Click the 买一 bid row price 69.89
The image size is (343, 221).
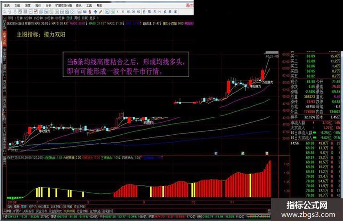point(311,56)
